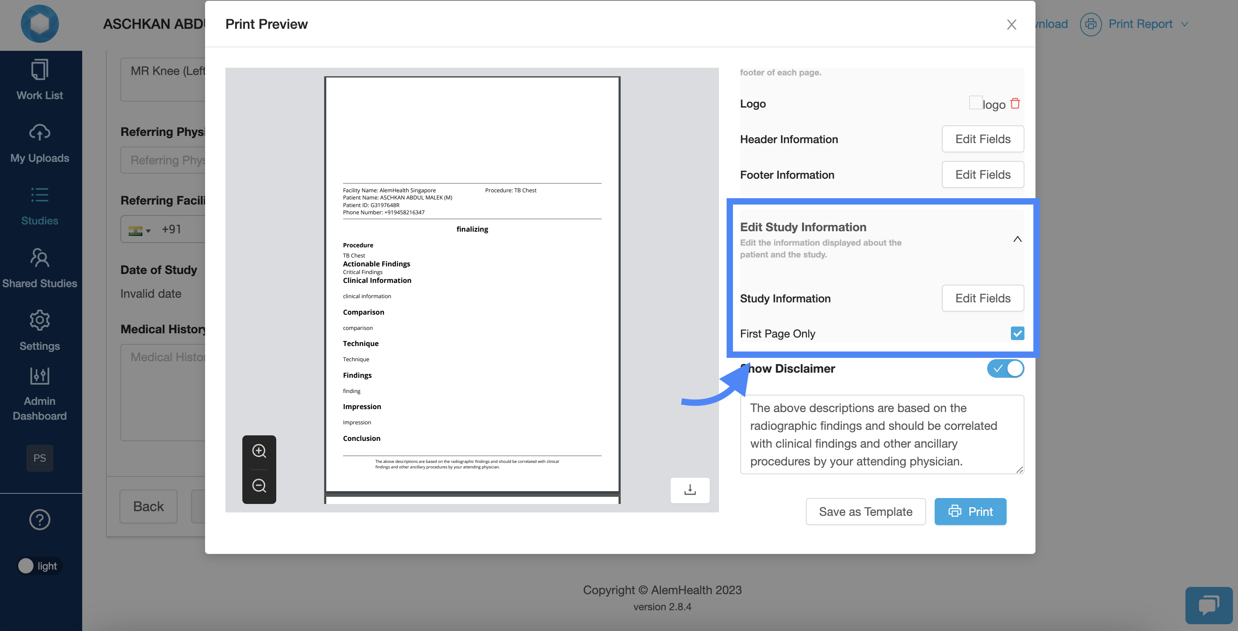This screenshot has height=631, width=1238.
Task: Click the Settings gear icon
Action: pyautogui.click(x=40, y=320)
